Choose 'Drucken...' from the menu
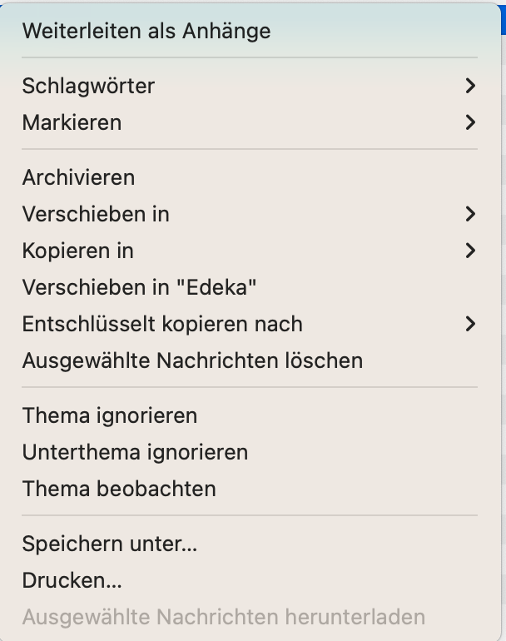506x641 pixels. point(72,580)
